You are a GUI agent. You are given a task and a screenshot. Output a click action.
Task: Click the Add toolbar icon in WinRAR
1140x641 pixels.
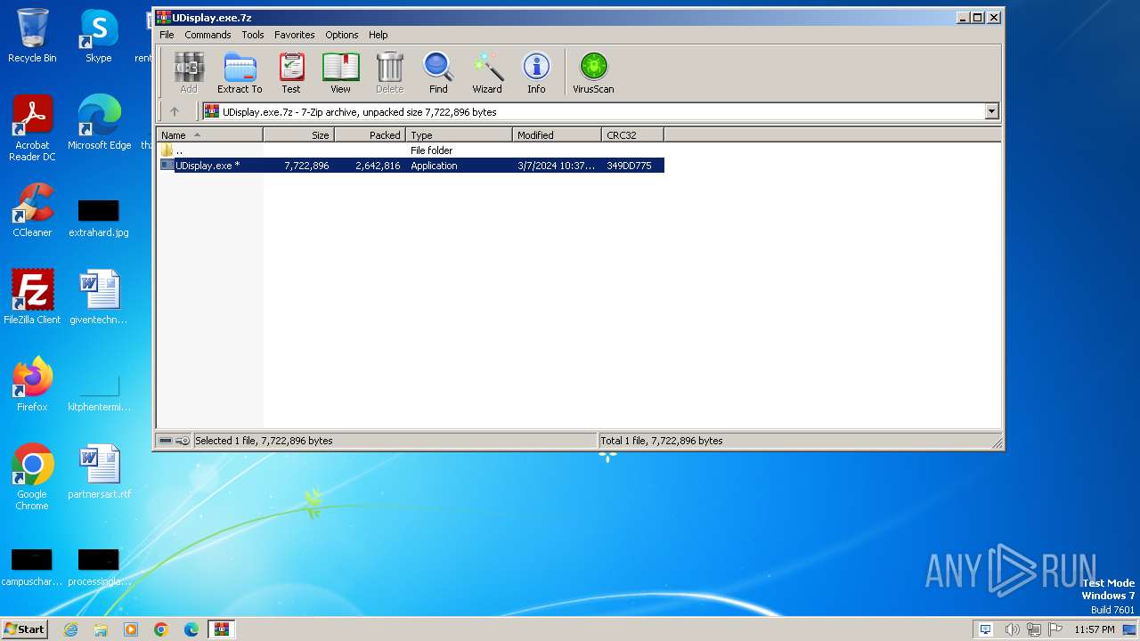pos(189,72)
